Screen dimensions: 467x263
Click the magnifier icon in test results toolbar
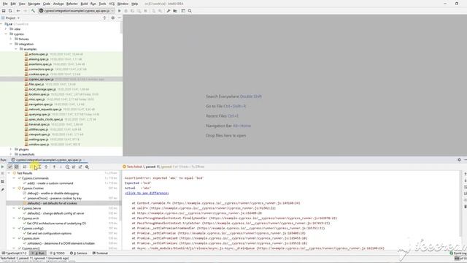coord(88,167)
